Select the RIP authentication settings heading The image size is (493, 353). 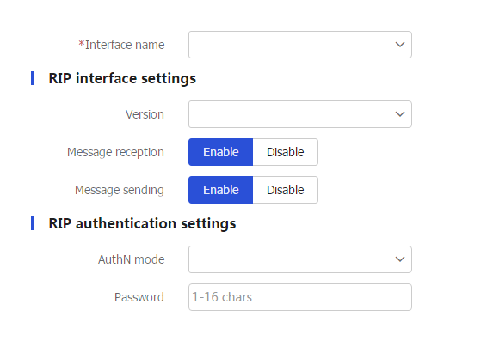point(142,223)
